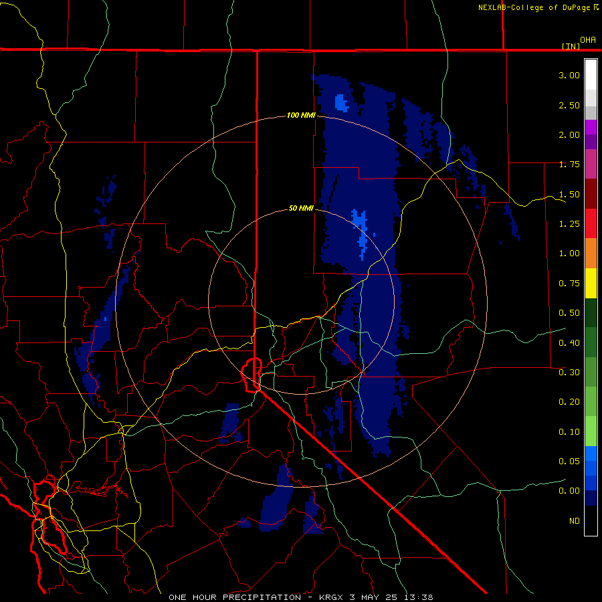Click the 1.50 legend value
The width and height of the screenshot is (602, 602).
click(569, 194)
